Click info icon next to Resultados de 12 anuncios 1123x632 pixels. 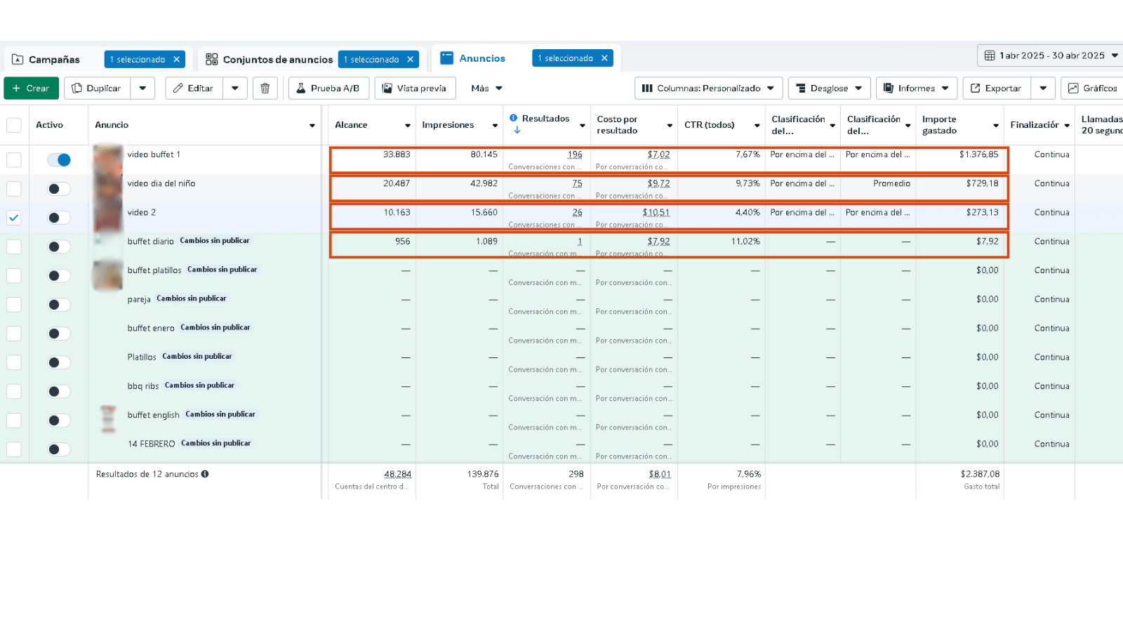205,474
